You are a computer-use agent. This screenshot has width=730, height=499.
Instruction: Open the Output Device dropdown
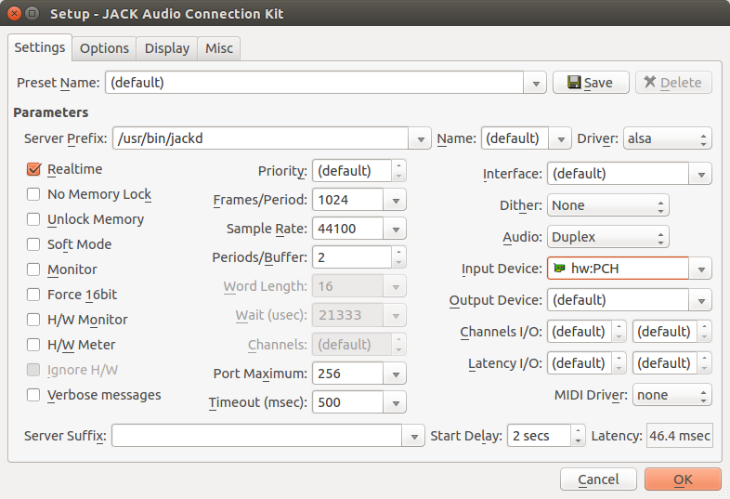coord(700,300)
